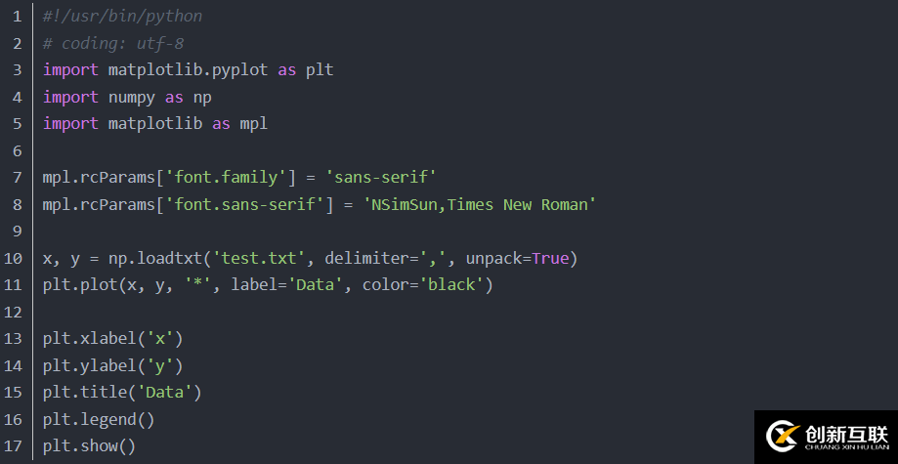Click line number 17 in gutter
898x464 pixels.
pos(14,445)
